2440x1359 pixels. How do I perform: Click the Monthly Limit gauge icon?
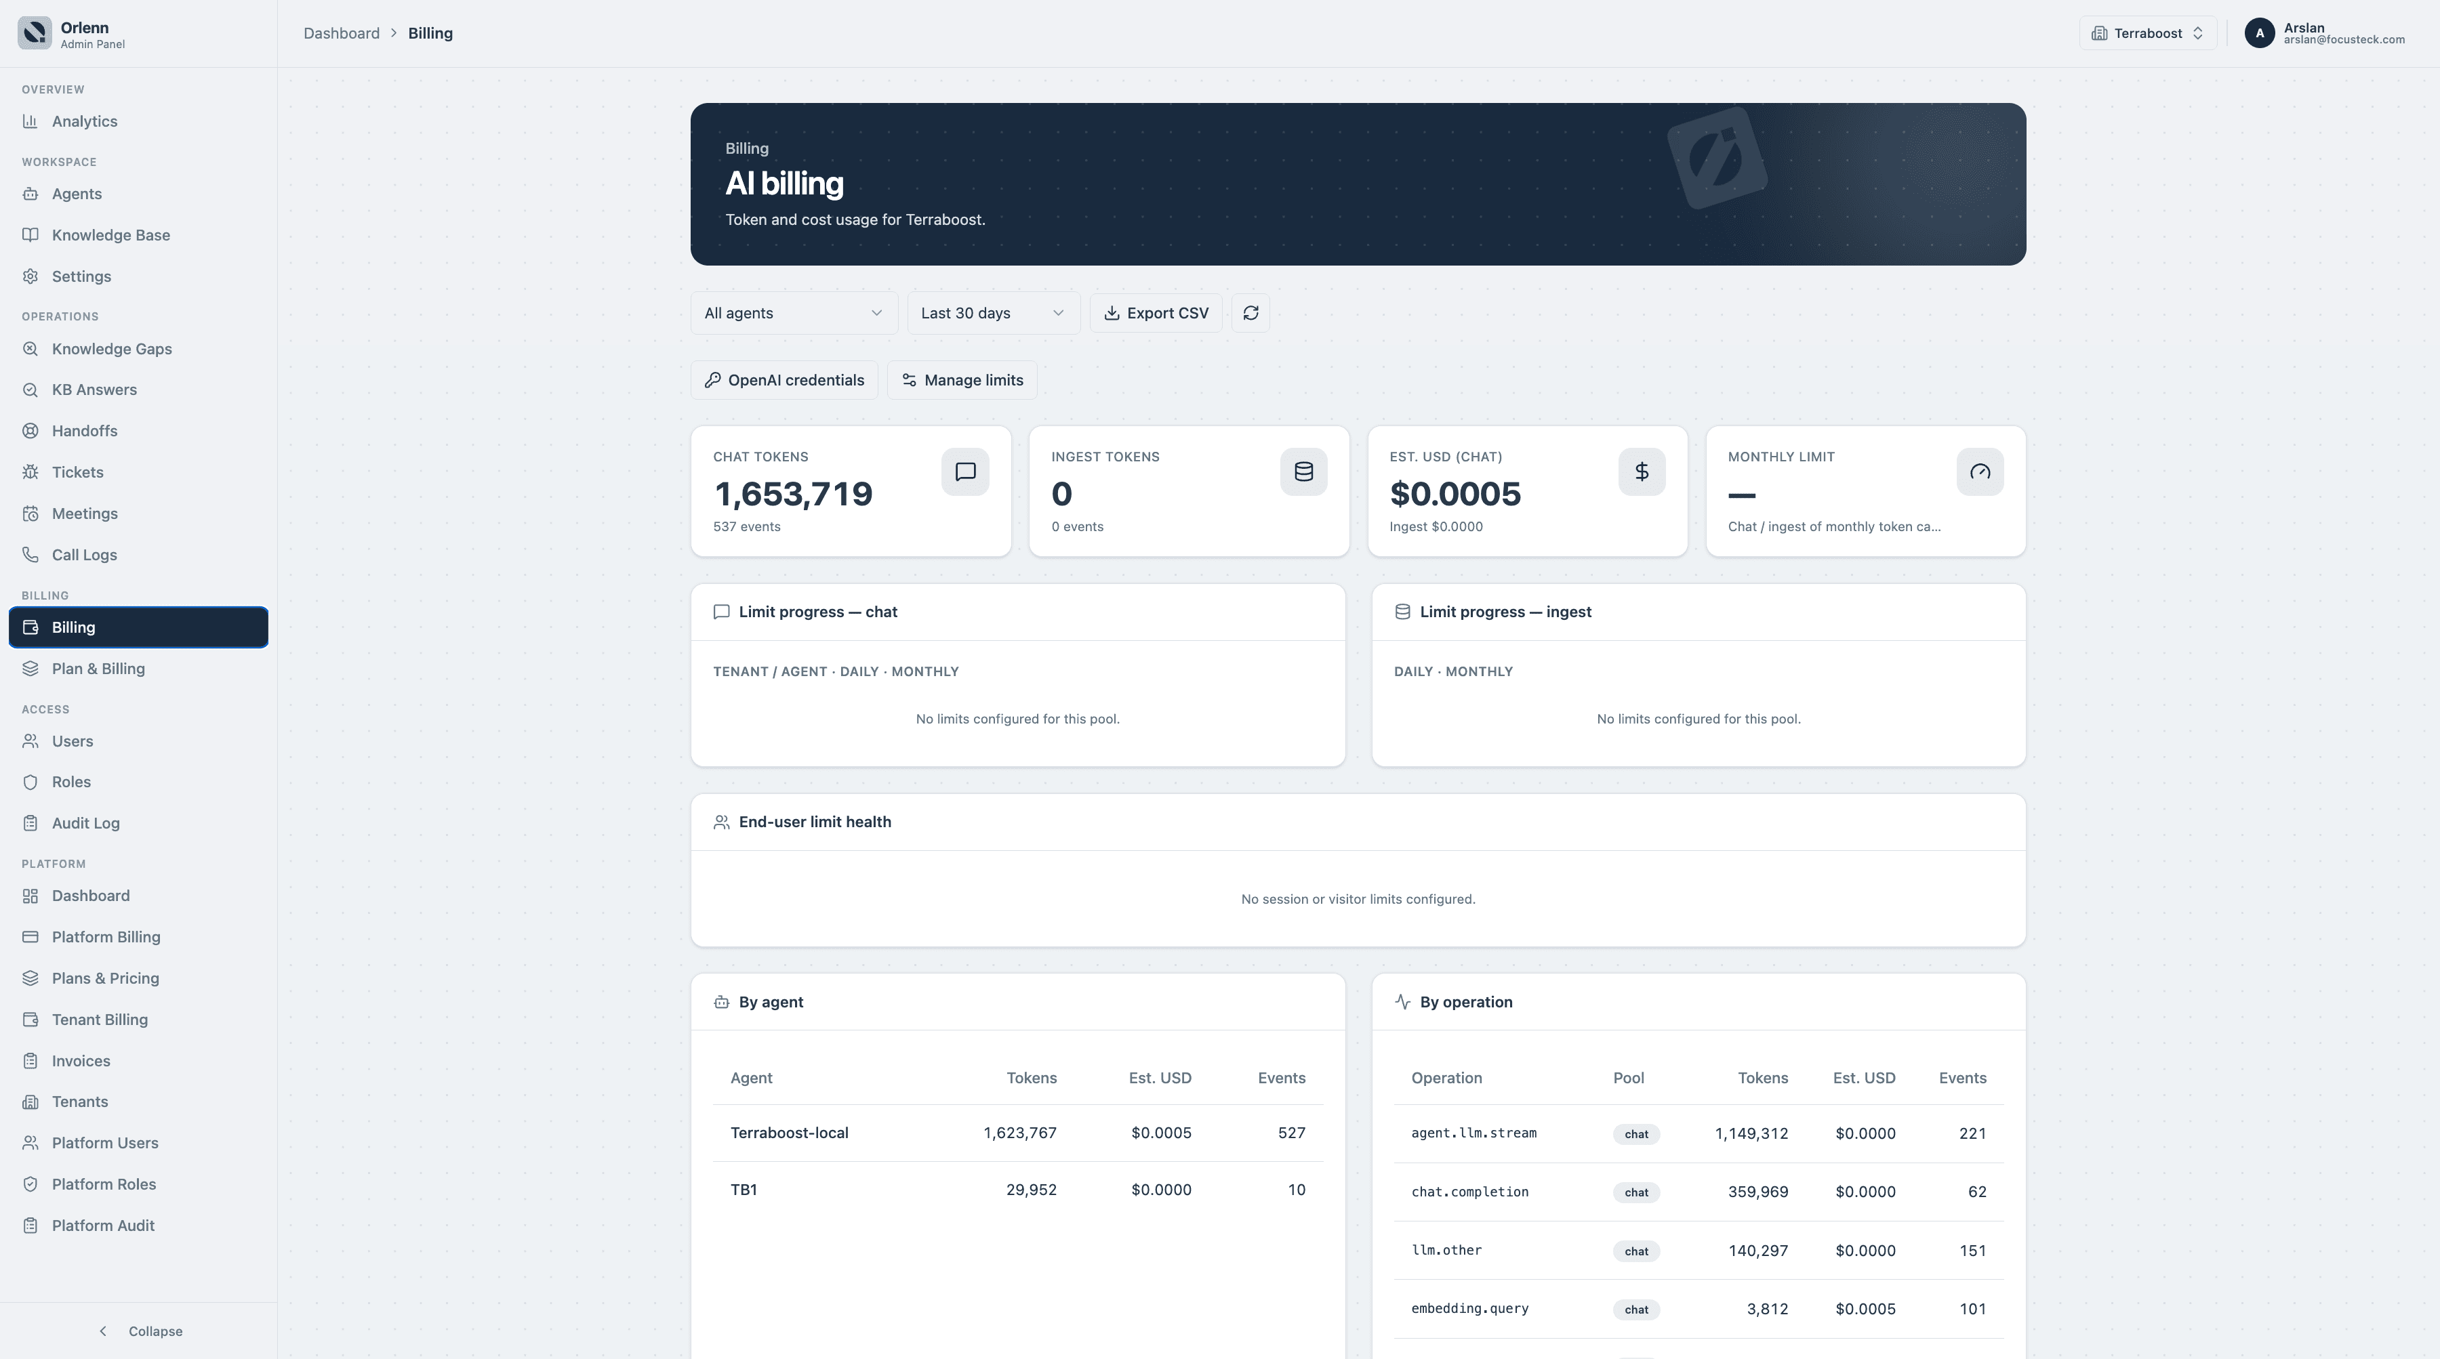[x=1980, y=472]
